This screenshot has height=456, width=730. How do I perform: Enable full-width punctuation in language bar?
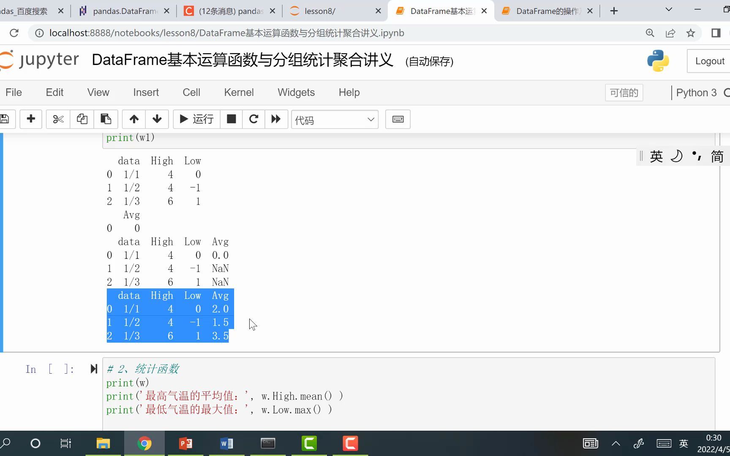click(x=696, y=156)
